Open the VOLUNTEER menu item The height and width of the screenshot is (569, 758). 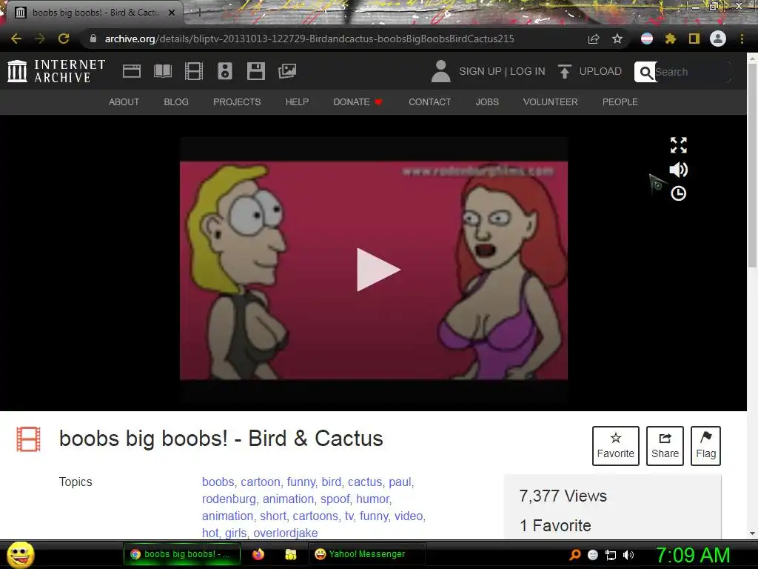(x=550, y=102)
